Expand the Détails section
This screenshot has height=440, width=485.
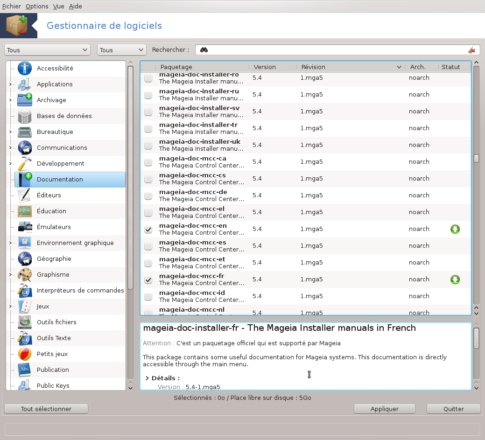[147, 378]
